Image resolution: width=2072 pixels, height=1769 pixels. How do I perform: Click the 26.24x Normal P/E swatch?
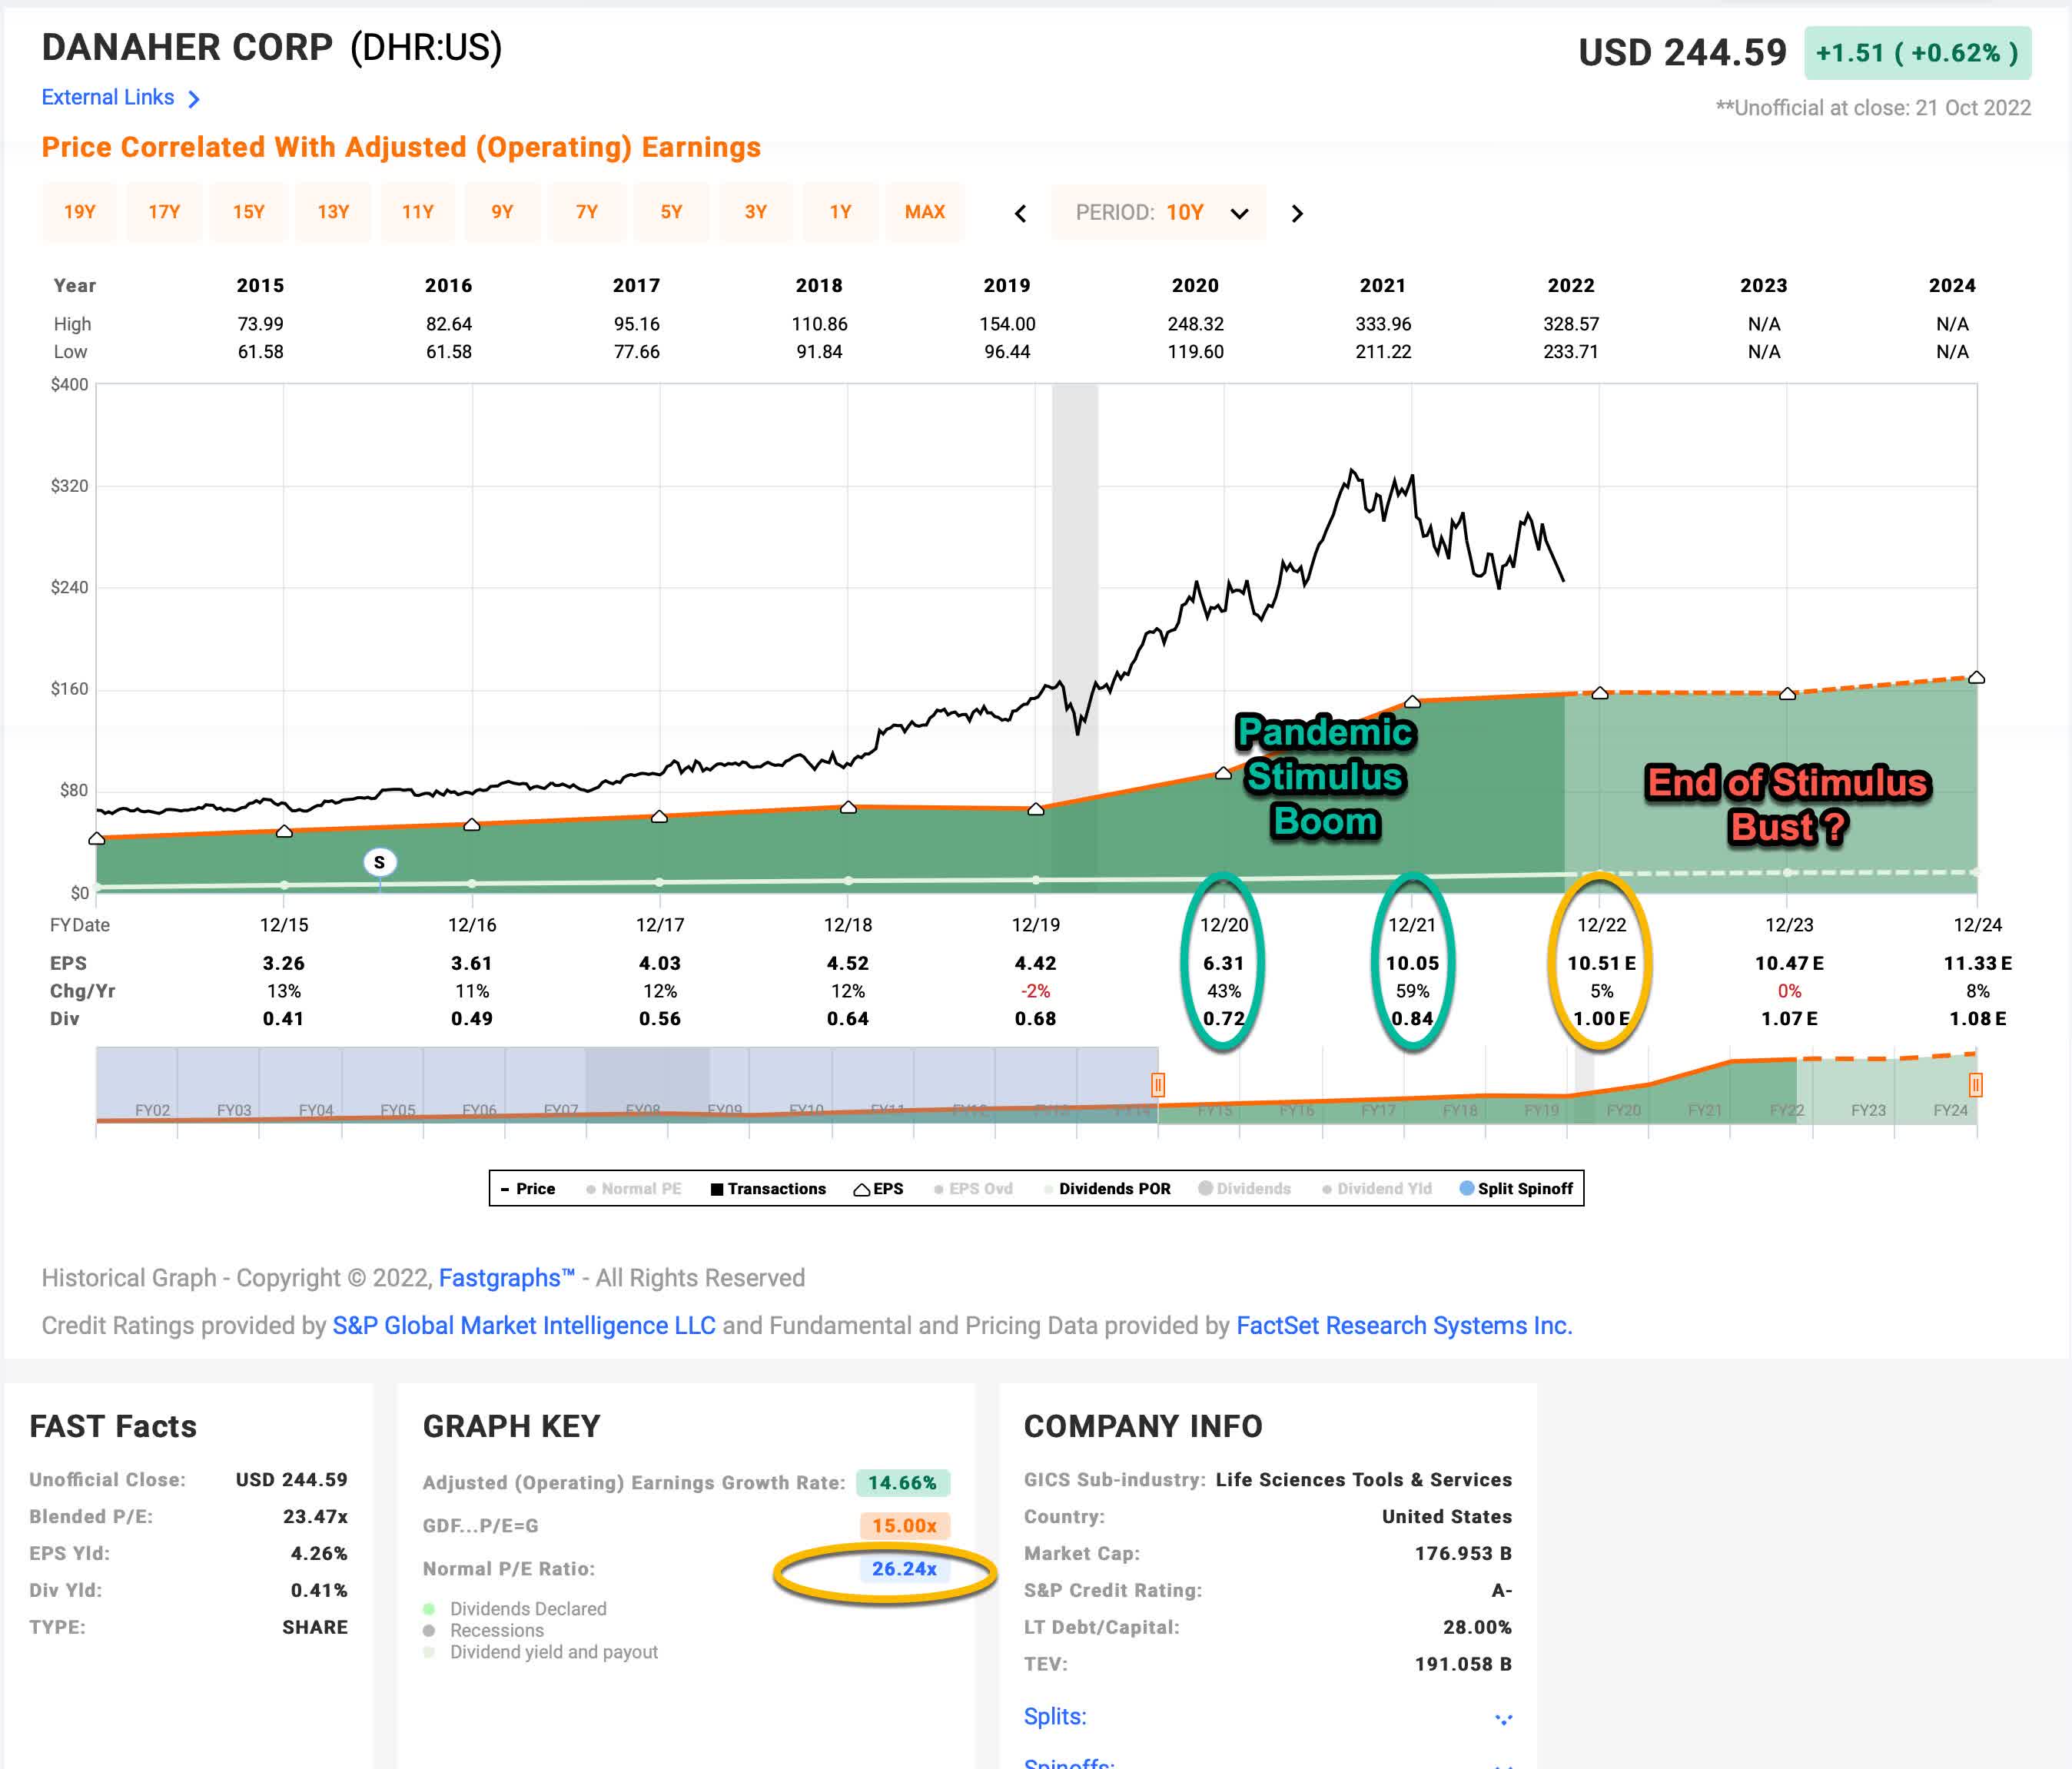904,1568
